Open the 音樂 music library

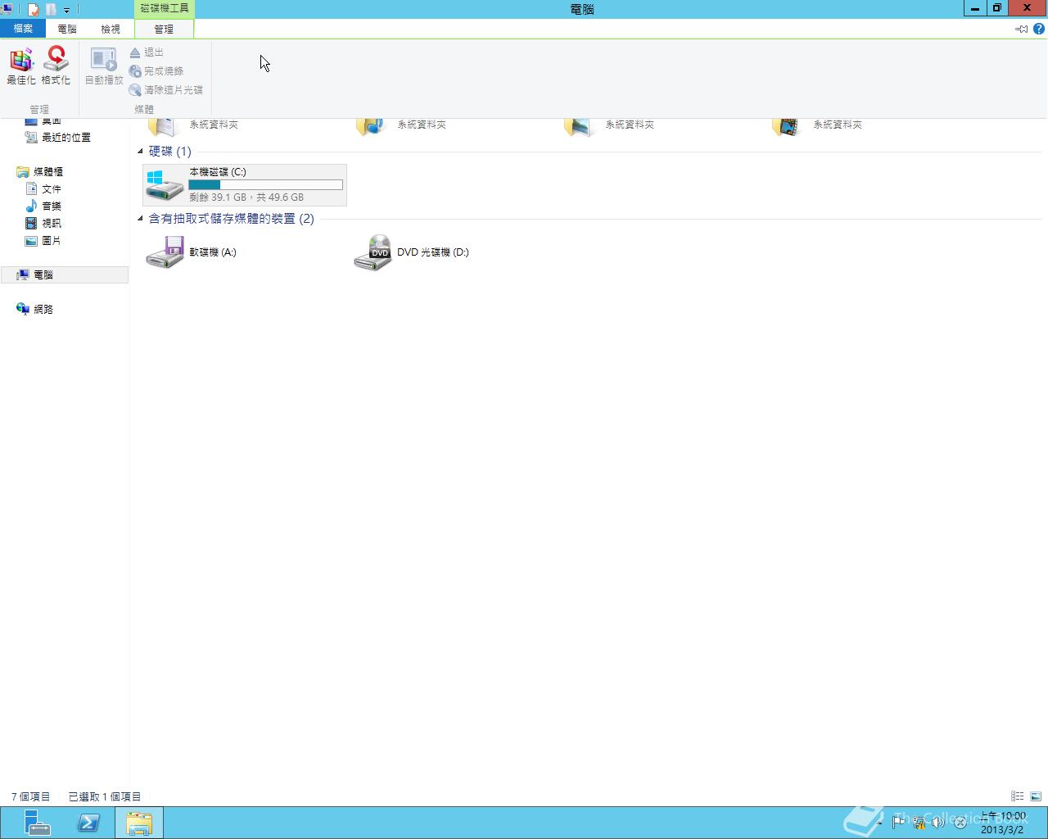click(43, 206)
